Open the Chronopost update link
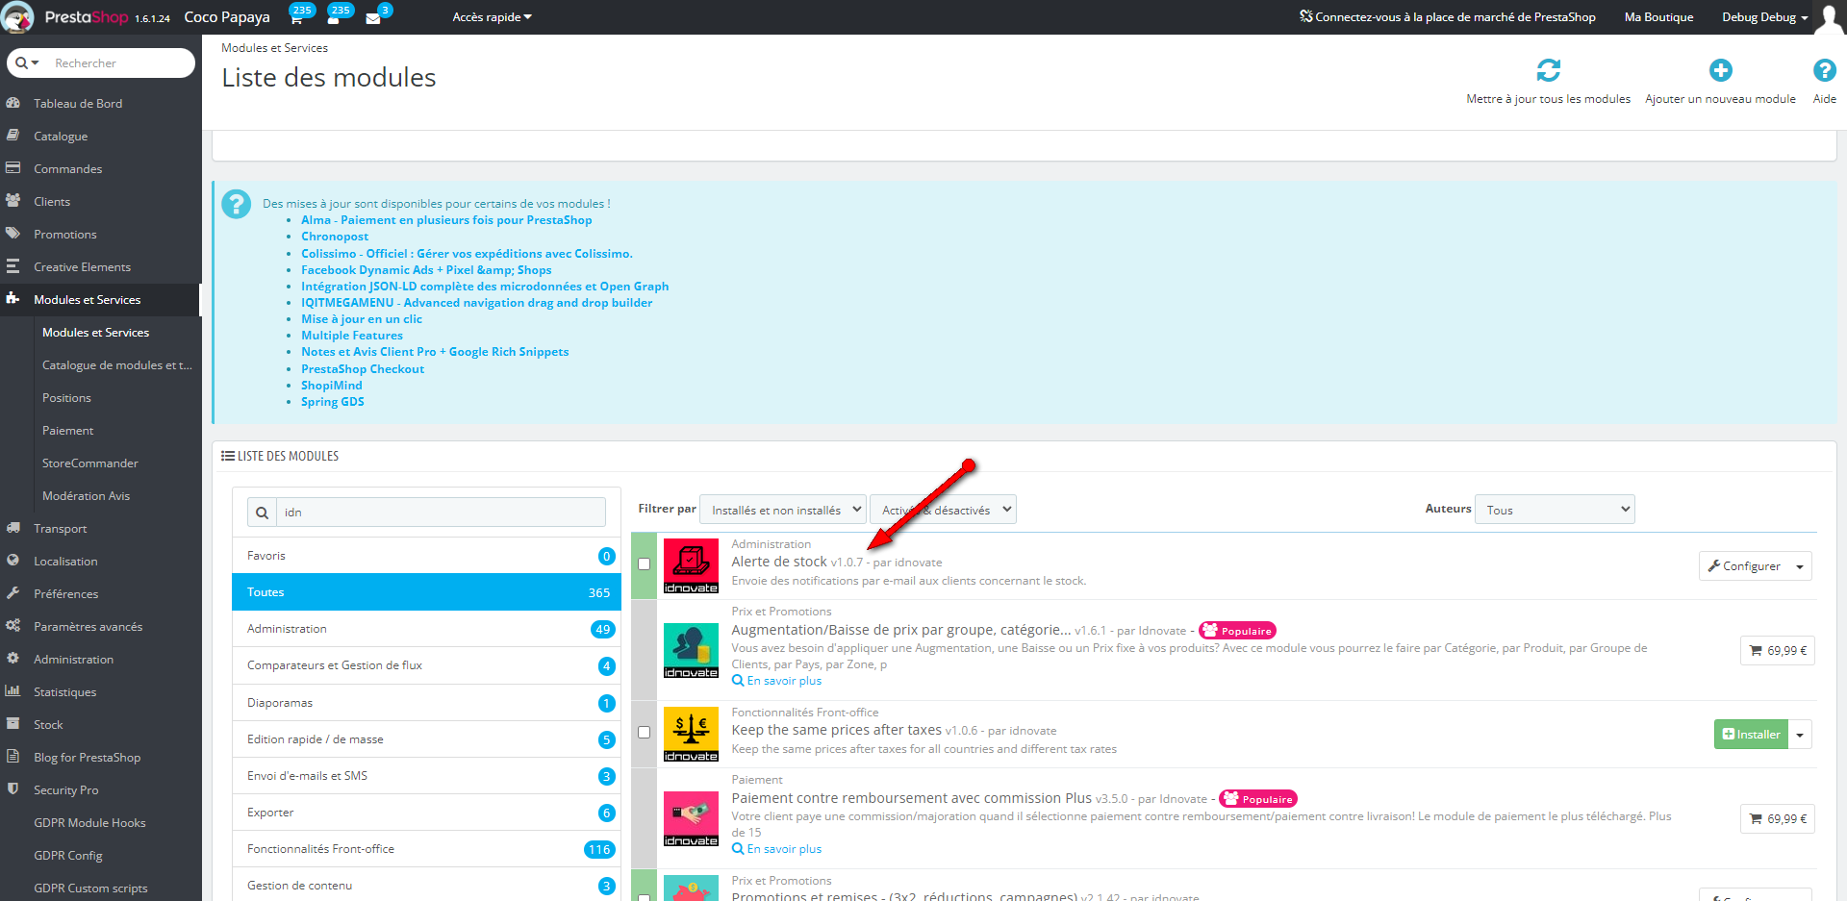Screen dimensions: 1847x901 335,237
